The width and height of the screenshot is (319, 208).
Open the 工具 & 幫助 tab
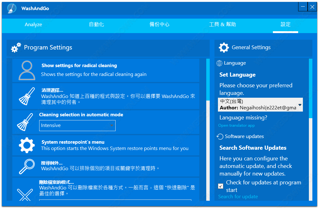point(223,25)
